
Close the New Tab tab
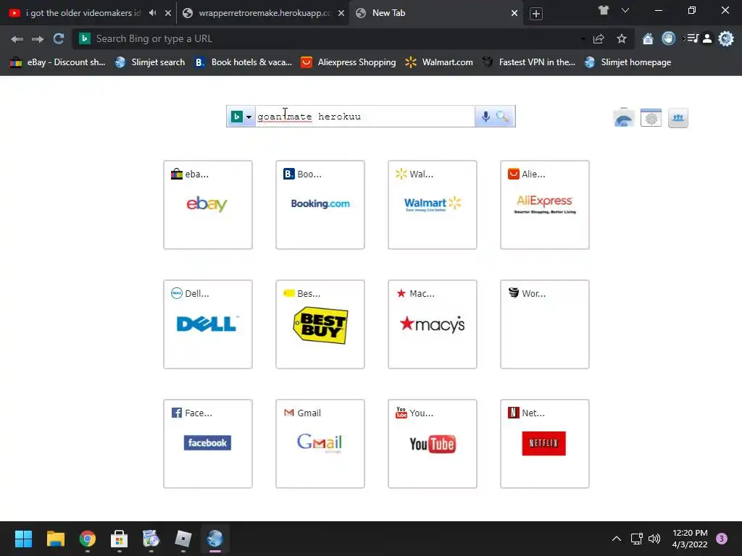(x=514, y=13)
